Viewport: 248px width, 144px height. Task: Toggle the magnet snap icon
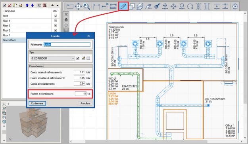tap(66, 20)
